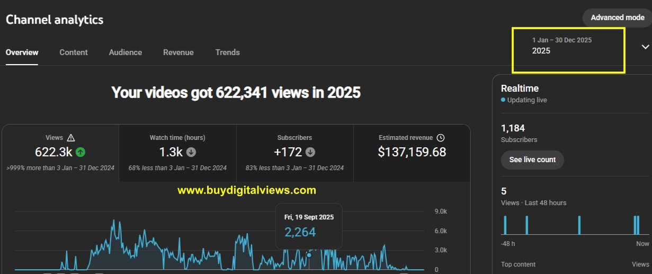Switch to the Trends tab
Image resolution: width=652 pixels, height=274 pixels.
(228, 52)
